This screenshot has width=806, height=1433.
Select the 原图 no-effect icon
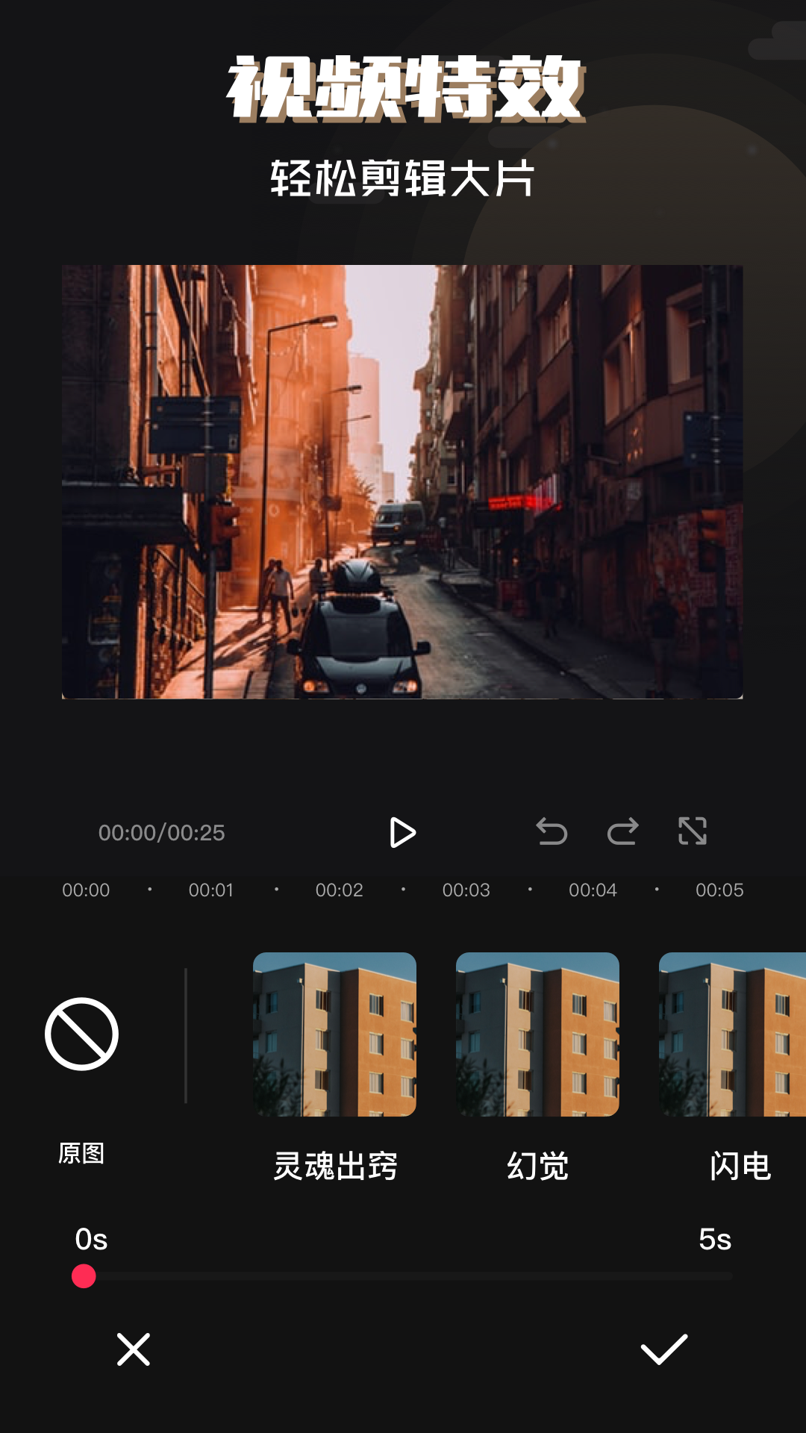(x=81, y=1034)
